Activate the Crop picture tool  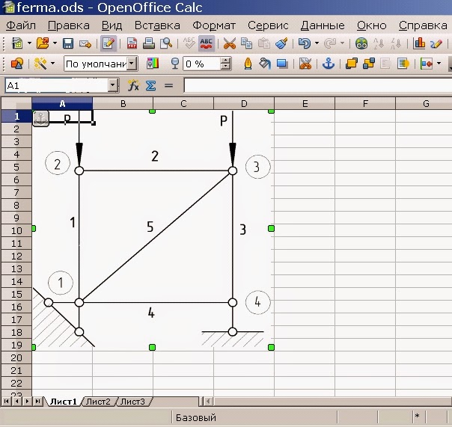pyautogui.click(x=305, y=64)
